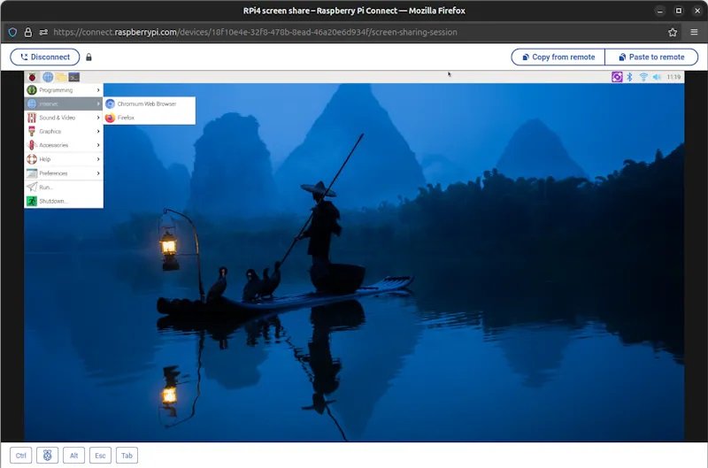This screenshot has height=468, width=708.
Task: Select the highlighted Internet menu category
Action: coord(64,104)
